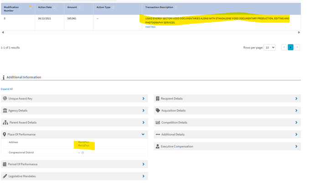
Task: Click the calendar icon beside Period Of Performance
Action: click(x=5, y=164)
